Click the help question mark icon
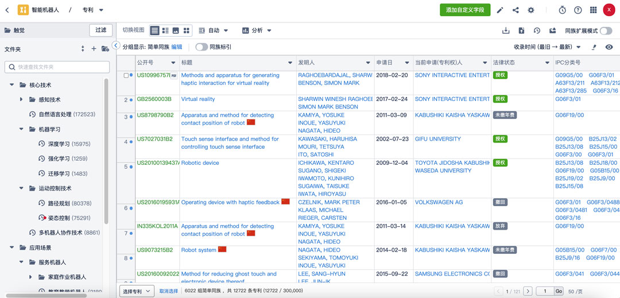Screen dimensions: 620x298 click(578, 10)
